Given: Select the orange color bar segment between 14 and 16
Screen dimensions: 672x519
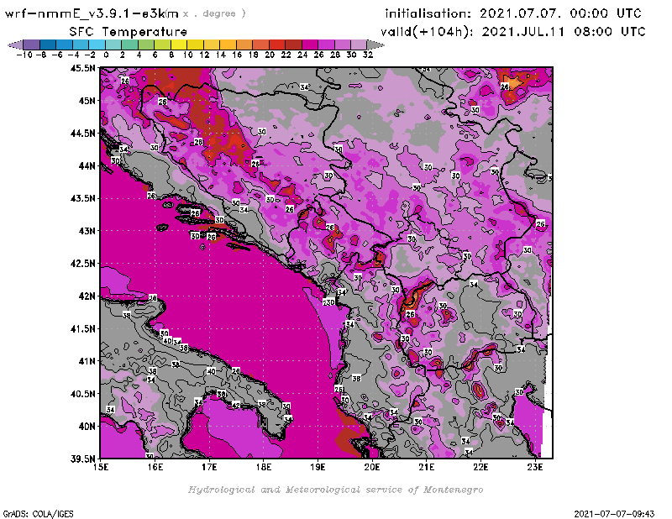Looking at the screenshot, I should (x=228, y=45).
